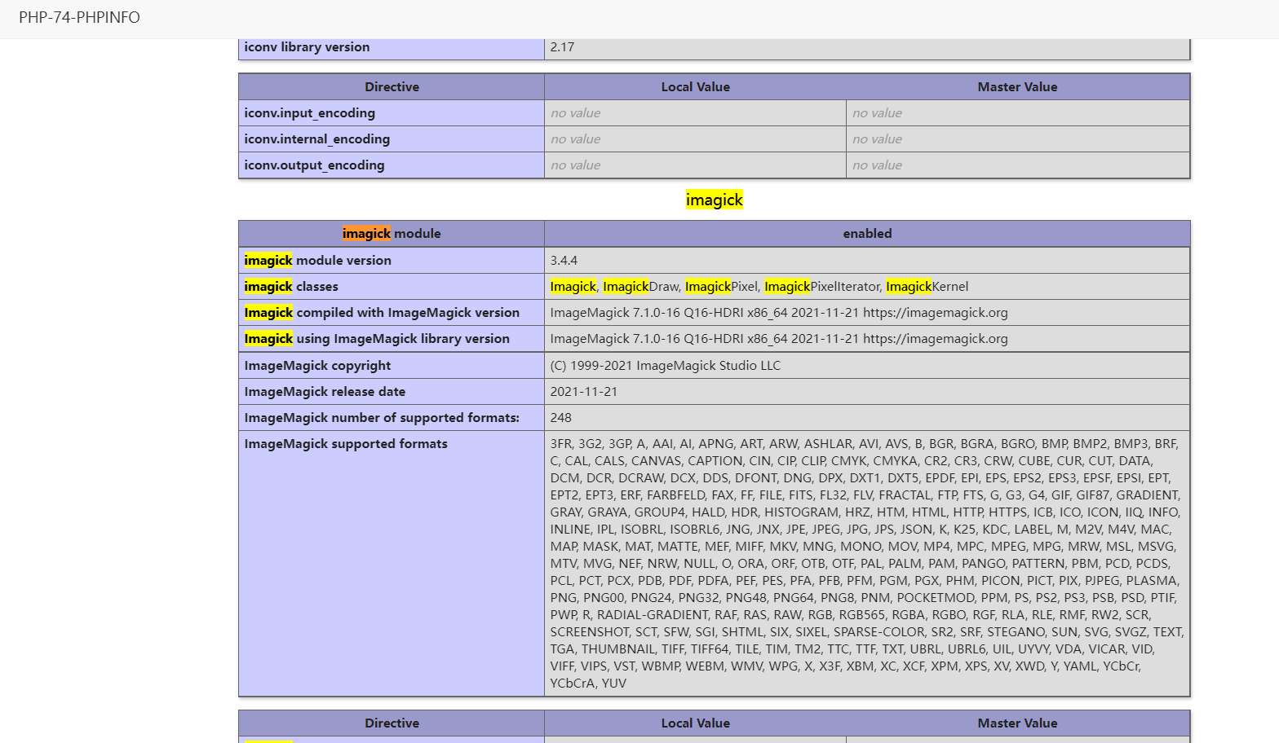Click the SPARSE-COLOR entry in supported formats
This screenshot has width=1279, height=743.
(x=878, y=632)
